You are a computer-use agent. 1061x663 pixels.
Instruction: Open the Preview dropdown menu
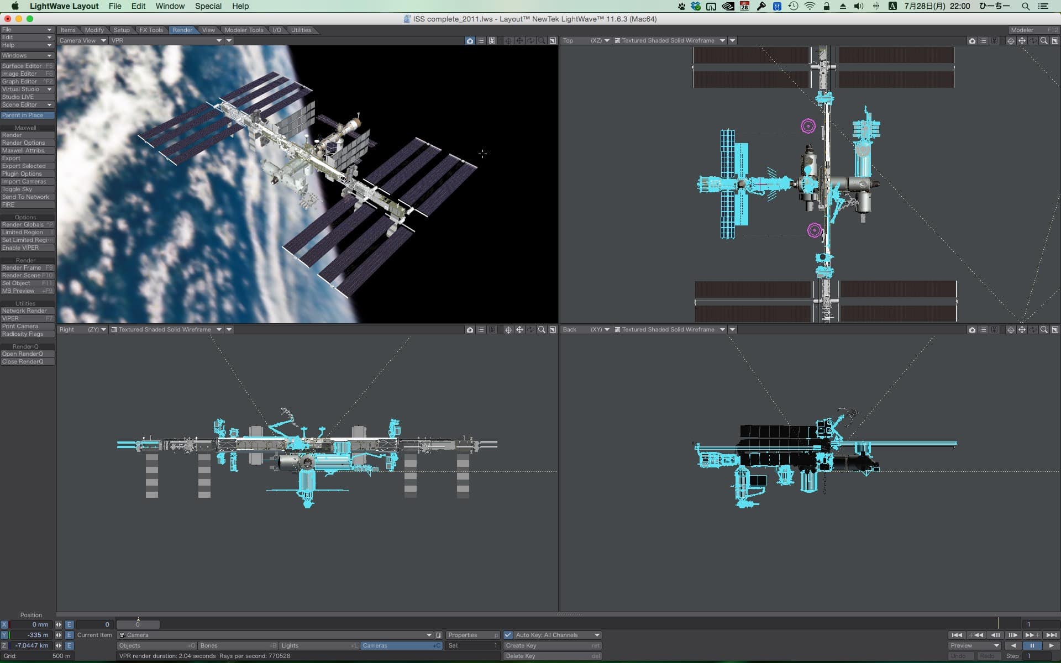[975, 645]
